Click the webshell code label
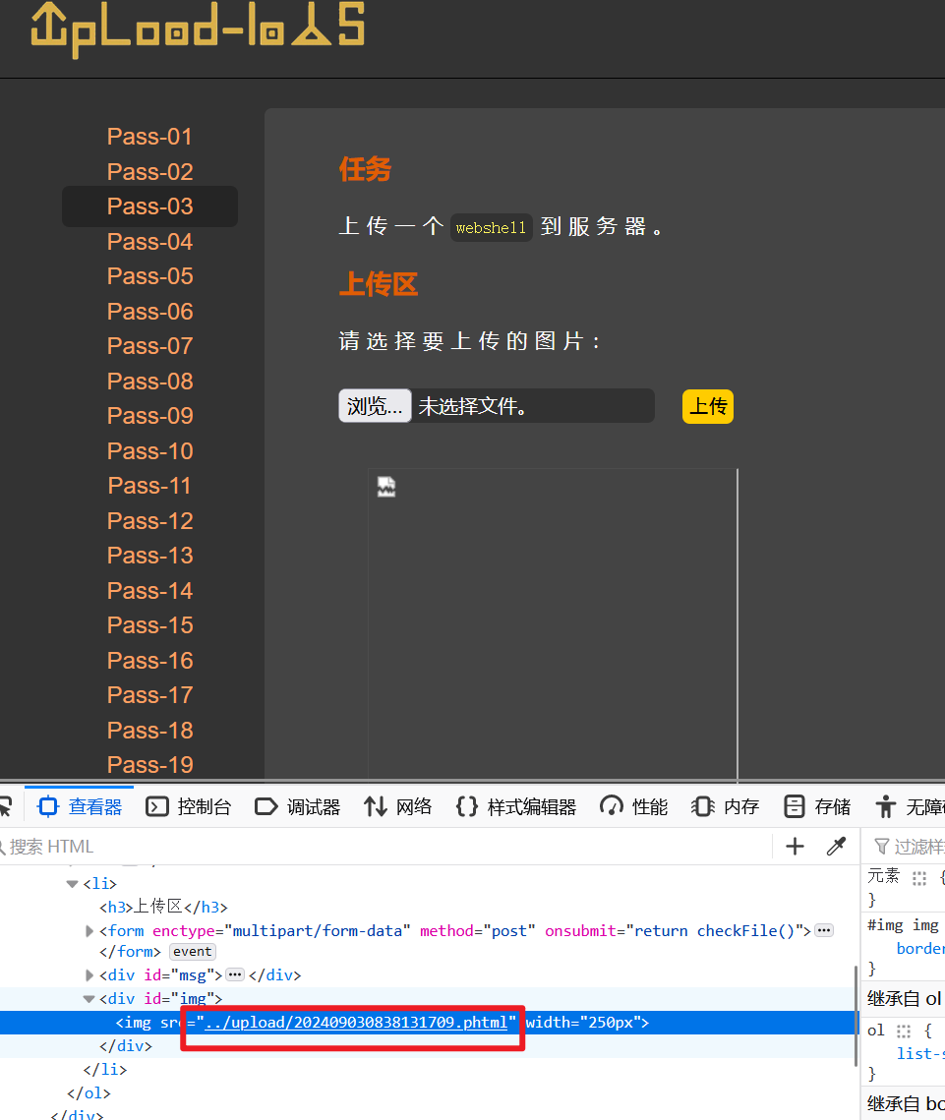 coord(491,228)
